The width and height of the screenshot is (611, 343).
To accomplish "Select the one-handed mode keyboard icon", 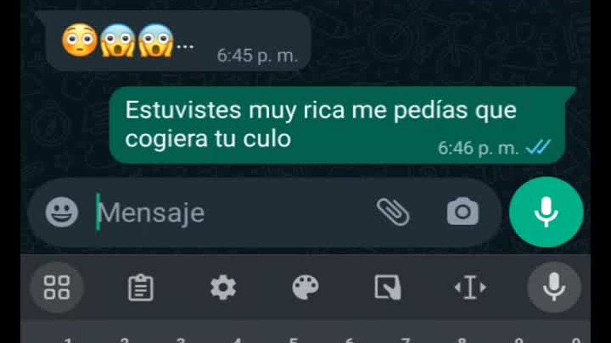I will coord(388,288).
